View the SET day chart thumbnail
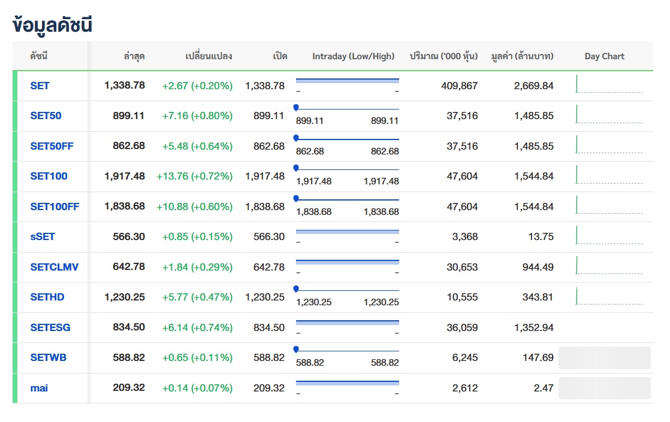The image size is (670, 422). [608, 85]
